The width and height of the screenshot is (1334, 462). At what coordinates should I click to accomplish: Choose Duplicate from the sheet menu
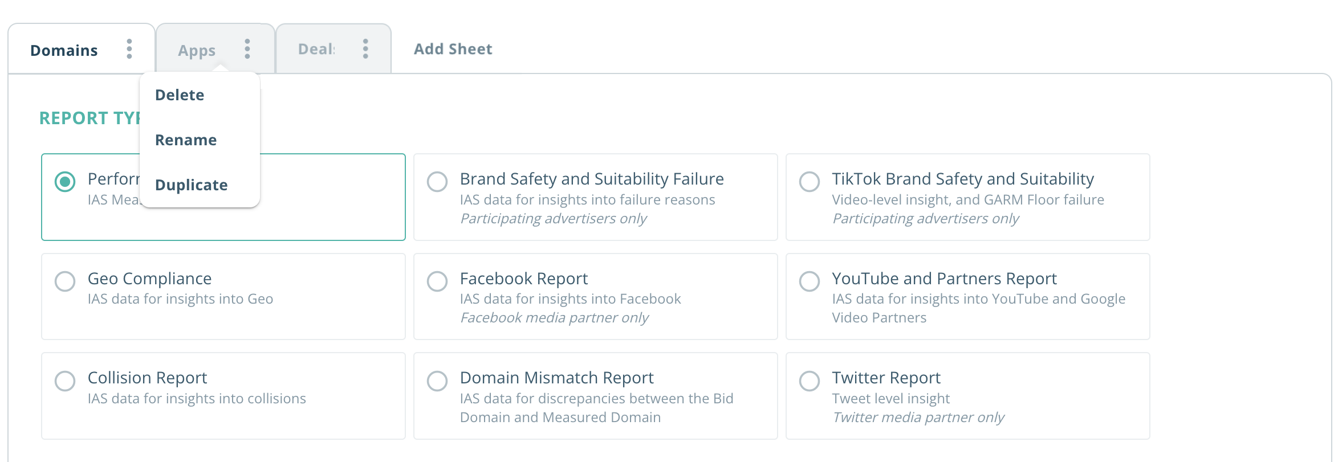coord(192,185)
